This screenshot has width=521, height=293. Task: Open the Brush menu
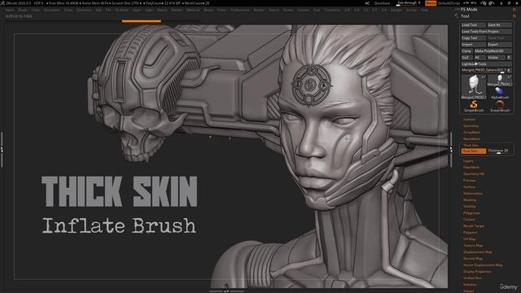pos(23,10)
